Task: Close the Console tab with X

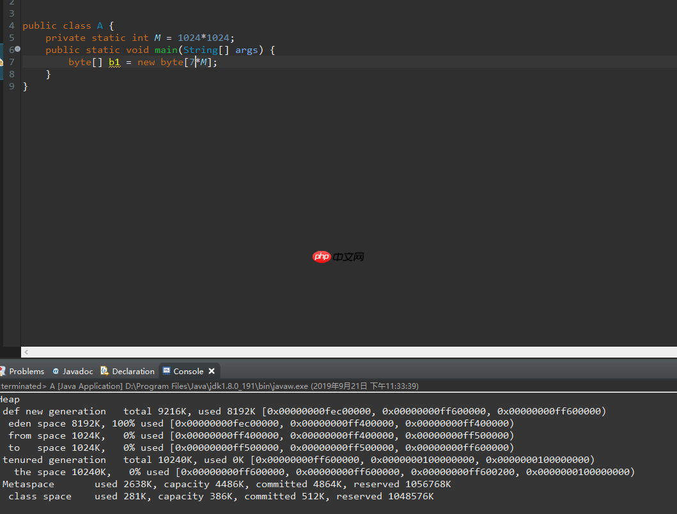Action: (212, 371)
